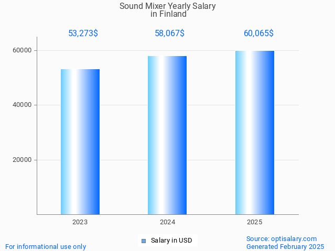The image size is (335, 251).
Task: Click the 2023 salary bar
Action: [80, 141]
